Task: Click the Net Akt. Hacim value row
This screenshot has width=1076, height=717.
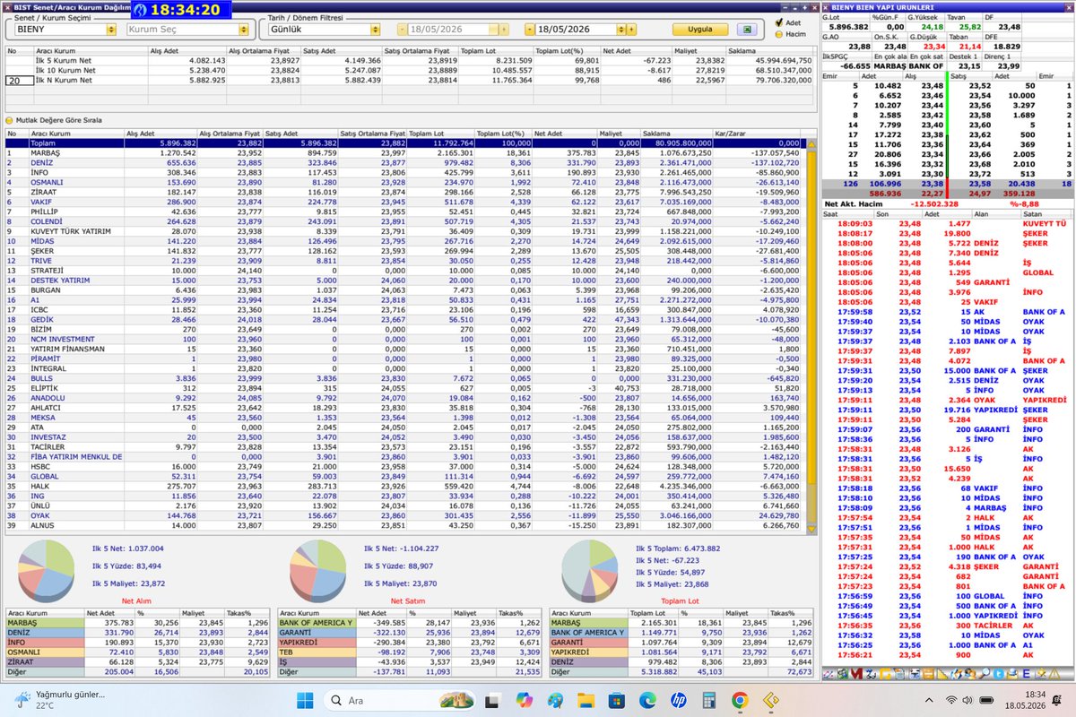Action: click(x=948, y=203)
